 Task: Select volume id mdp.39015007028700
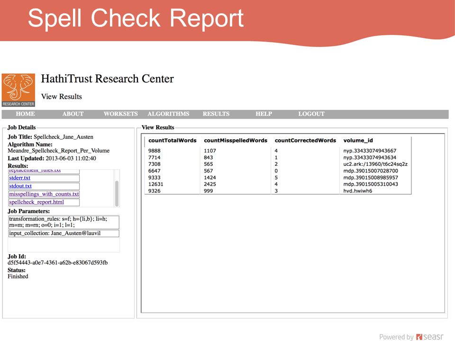pos(371,171)
